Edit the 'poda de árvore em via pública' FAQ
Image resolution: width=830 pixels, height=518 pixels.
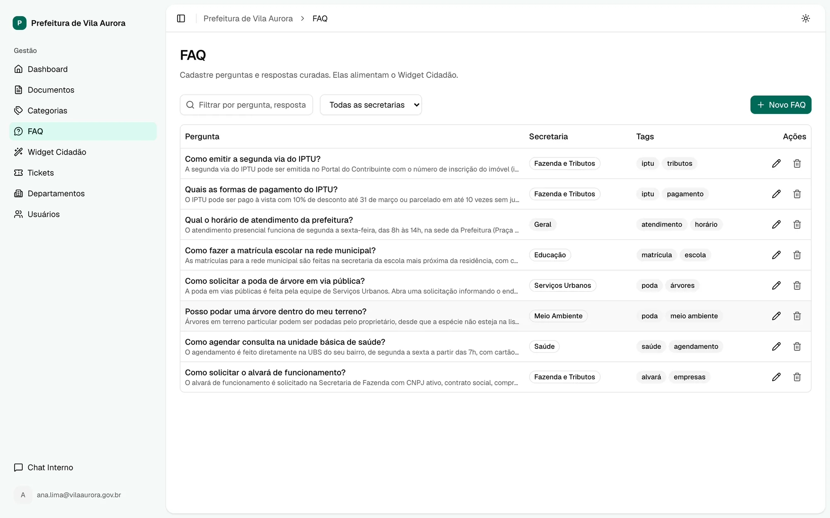tap(776, 286)
